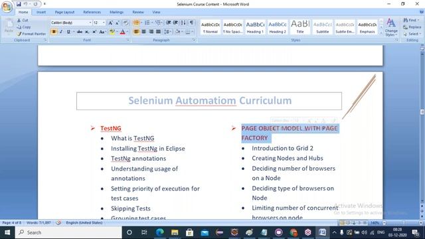Toggle Bold formatting
425x239 pixels.
(x=54, y=32)
